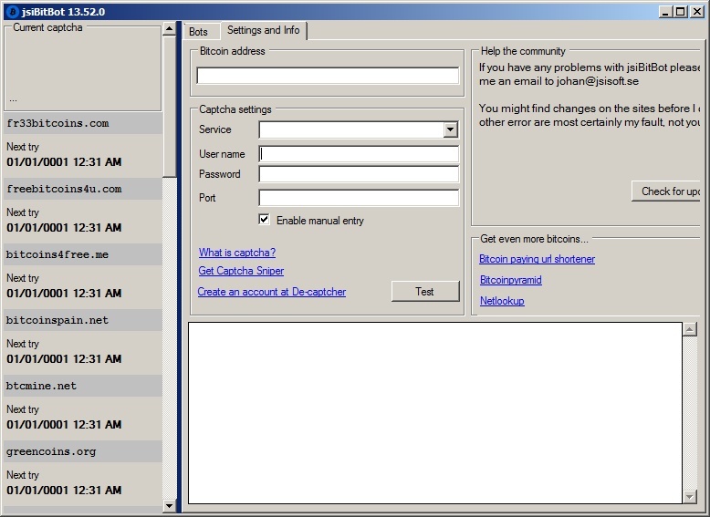This screenshot has height=517, width=710.
Task: Focus the Bitcoin address input field
Action: pyautogui.click(x=327, y=76)
